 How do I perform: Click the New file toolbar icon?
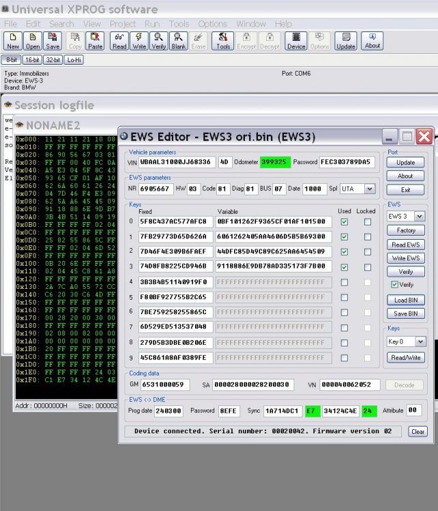click(x=13, y=41)
